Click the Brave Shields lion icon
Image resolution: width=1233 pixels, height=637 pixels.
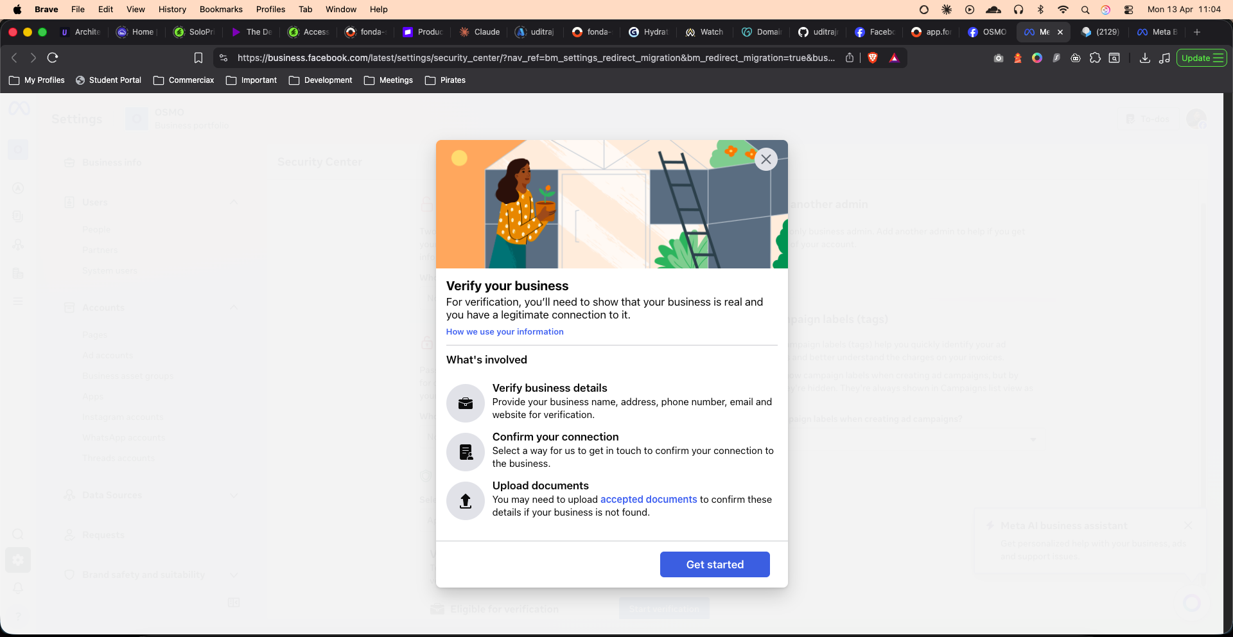[x=872, y=58]
